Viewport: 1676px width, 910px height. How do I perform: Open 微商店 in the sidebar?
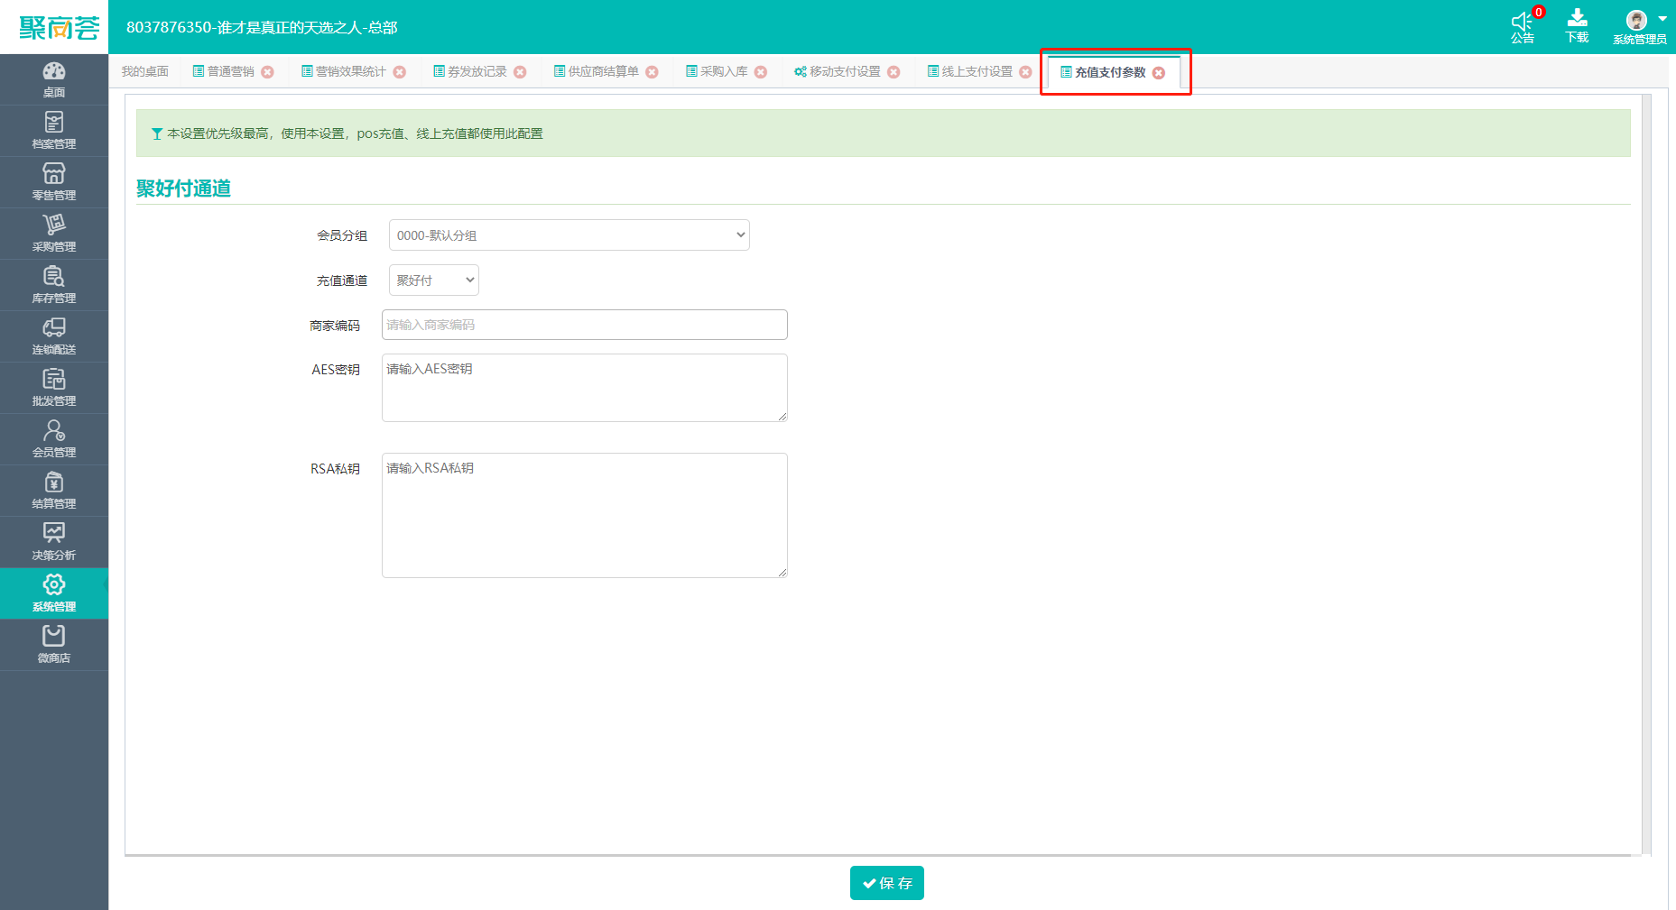pyautogui.click(x=54, y=645)
